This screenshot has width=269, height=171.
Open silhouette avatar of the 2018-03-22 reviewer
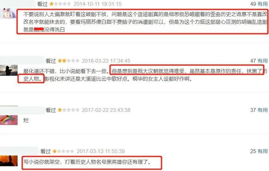[9, 70]
